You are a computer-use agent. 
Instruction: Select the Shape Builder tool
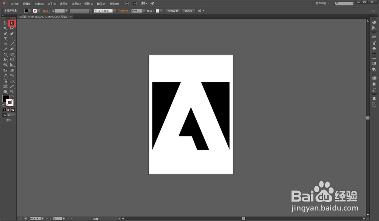pyautogui.click(x=5, y=65)
